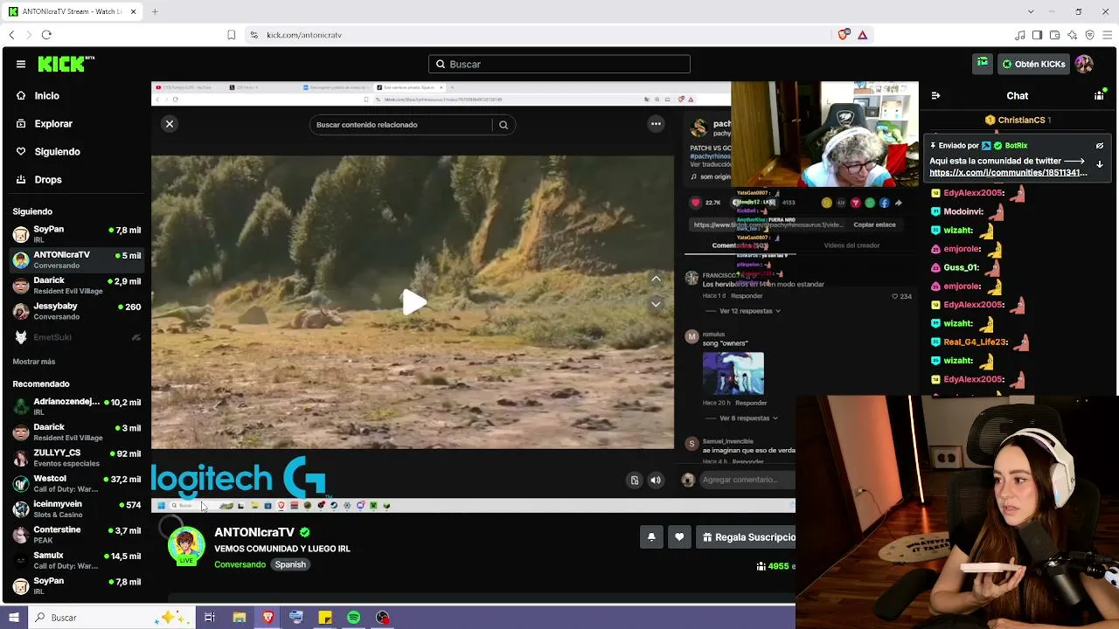This screenshot has width=1119, height=629.
Task: Open Jessybaby channel in sidebar
Action: 77,311
